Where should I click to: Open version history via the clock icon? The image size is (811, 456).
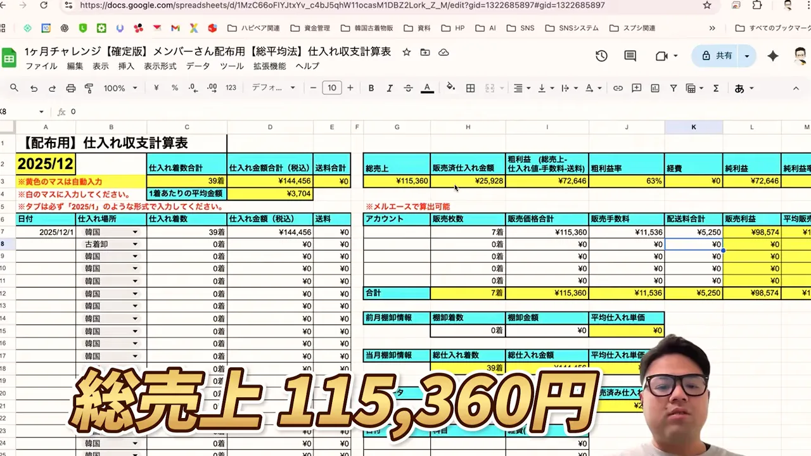pyautogui.click(x=601, y=56)
